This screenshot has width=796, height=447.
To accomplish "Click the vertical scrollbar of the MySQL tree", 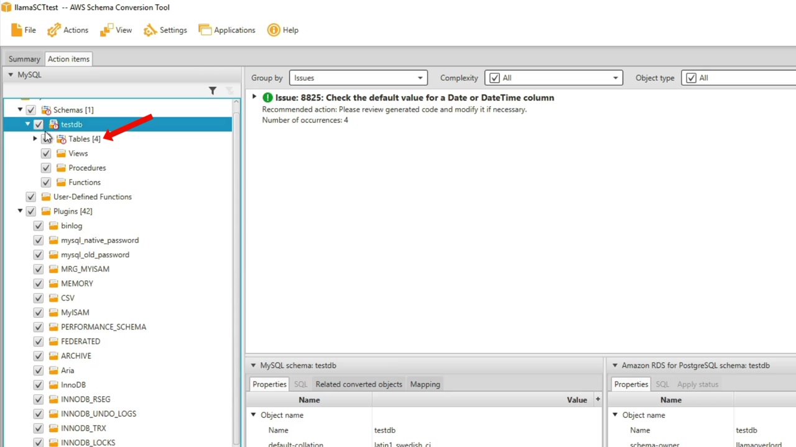I will pyautogui.click(x=236, y=273).
